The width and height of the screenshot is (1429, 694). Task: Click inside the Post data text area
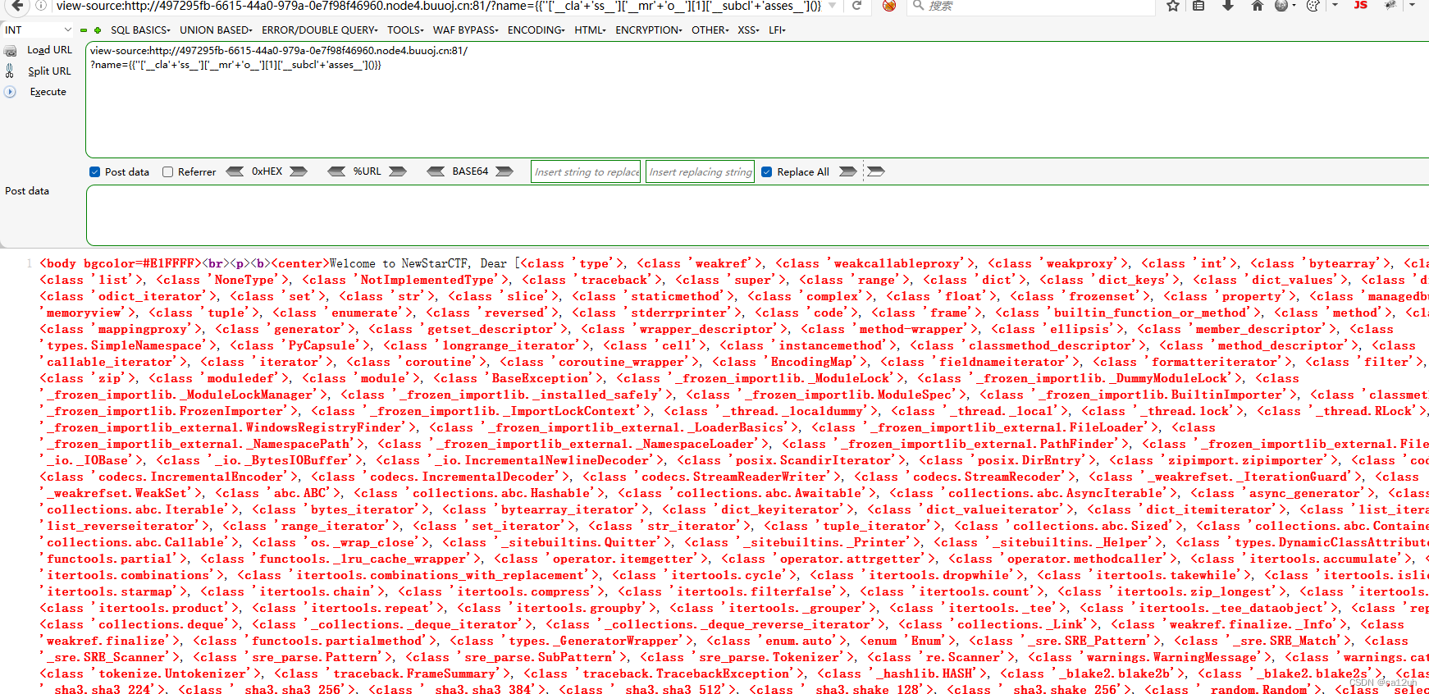[x=756, y=215]
